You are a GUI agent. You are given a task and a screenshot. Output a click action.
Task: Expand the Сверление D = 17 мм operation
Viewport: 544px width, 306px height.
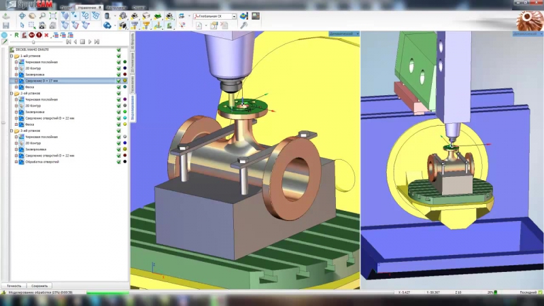(x=16, y=81)
